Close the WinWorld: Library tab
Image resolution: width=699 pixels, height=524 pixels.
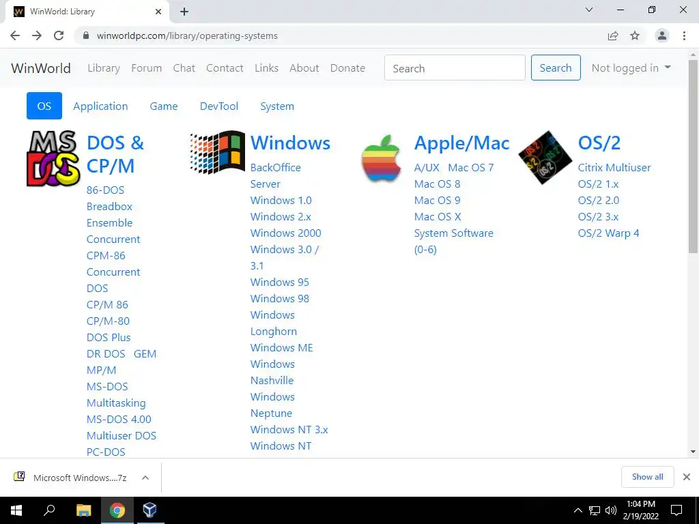[158, 12]
